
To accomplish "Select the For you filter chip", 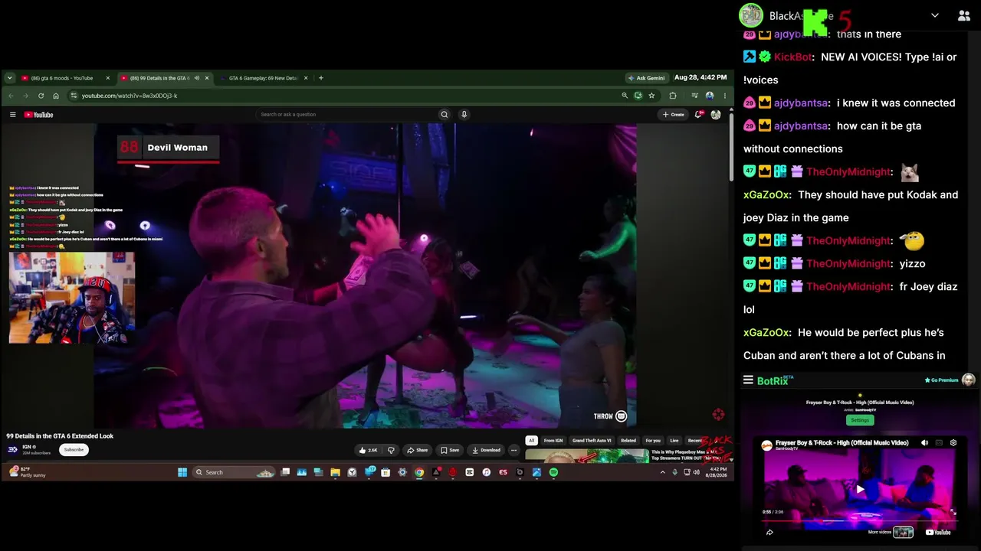I will pos(653,441).
